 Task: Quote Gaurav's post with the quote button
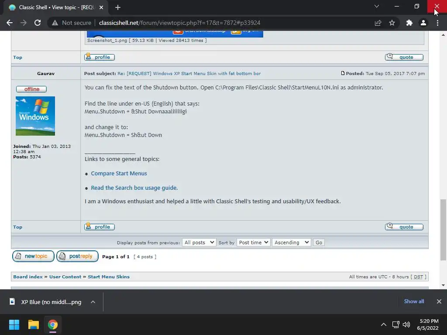pos(404,227)
